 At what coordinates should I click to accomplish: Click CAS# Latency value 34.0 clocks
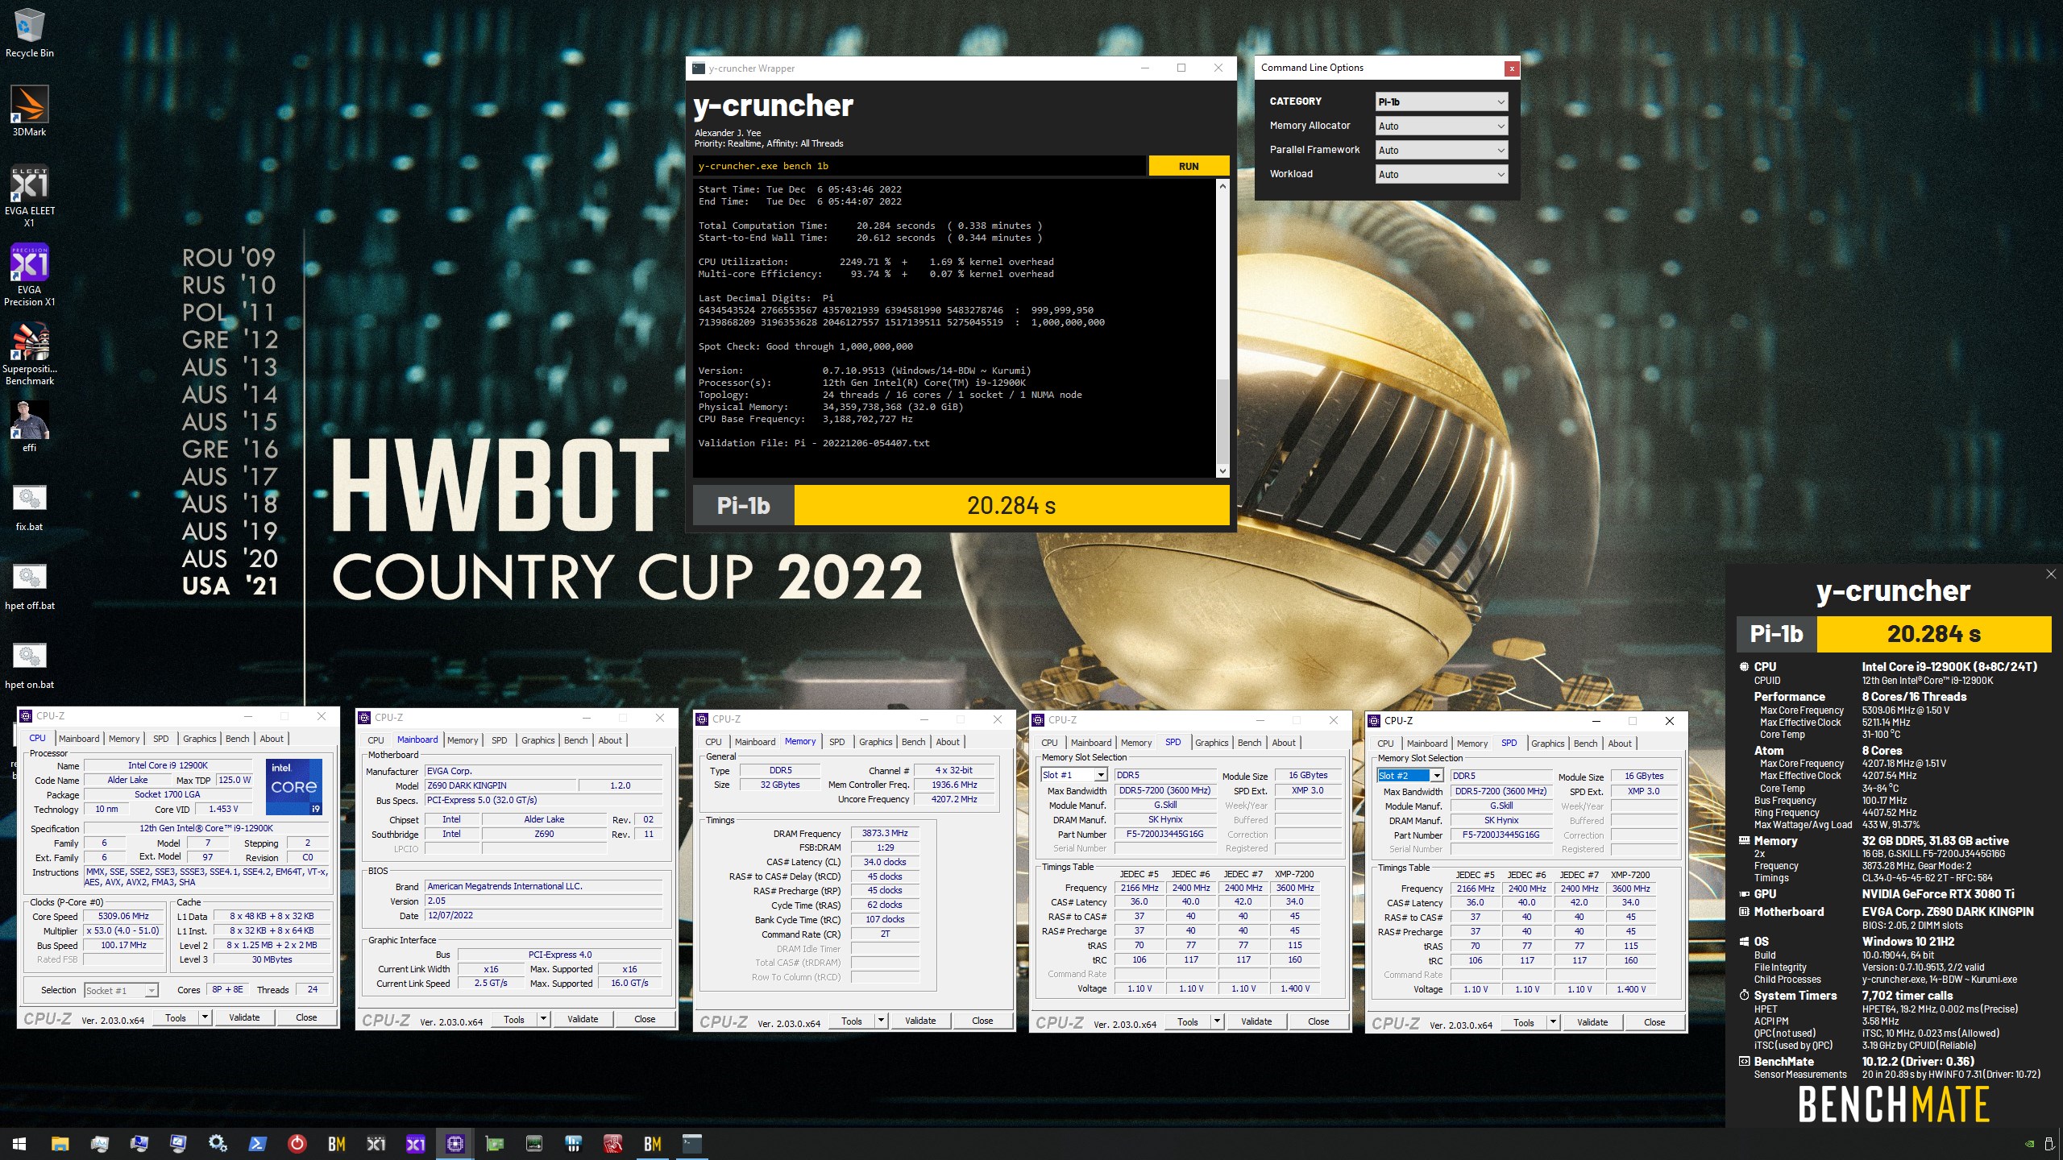click(x=885, y=862)
